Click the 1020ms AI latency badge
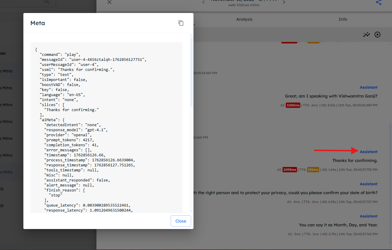Image resolution: width=392 pixels, height=250 pixels. point(293,105)
